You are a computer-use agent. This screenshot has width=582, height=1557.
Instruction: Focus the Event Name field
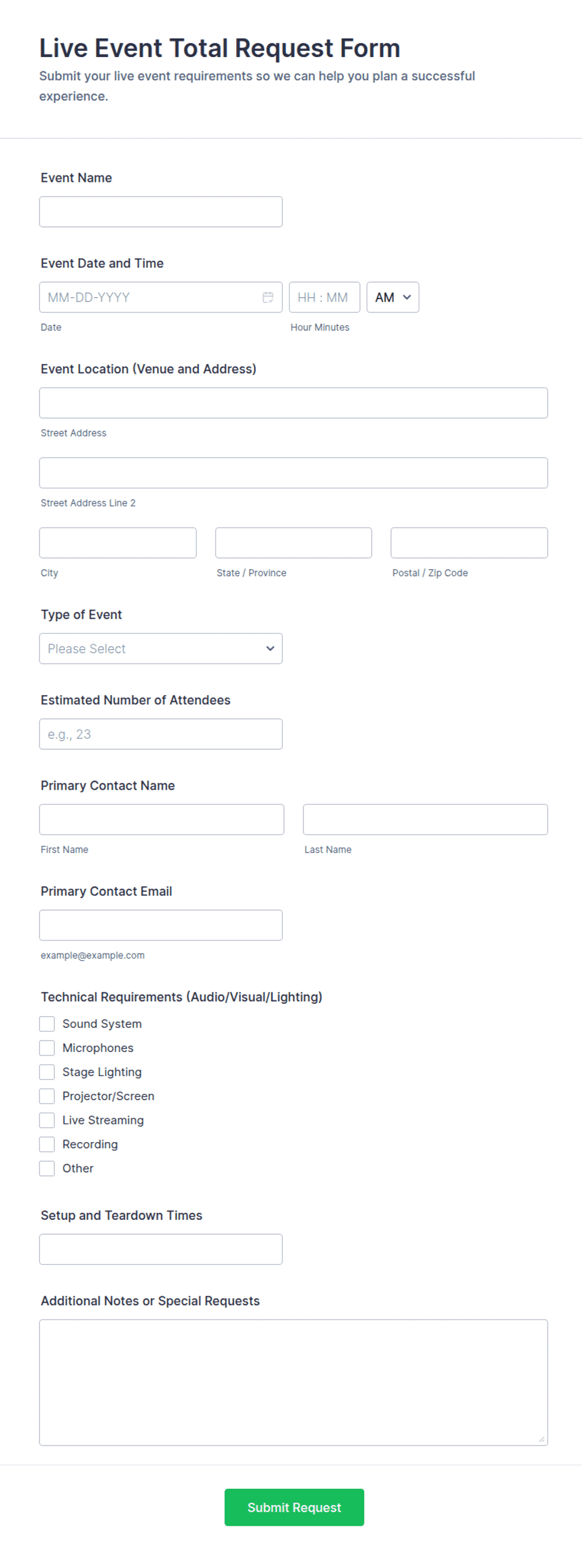161,212
